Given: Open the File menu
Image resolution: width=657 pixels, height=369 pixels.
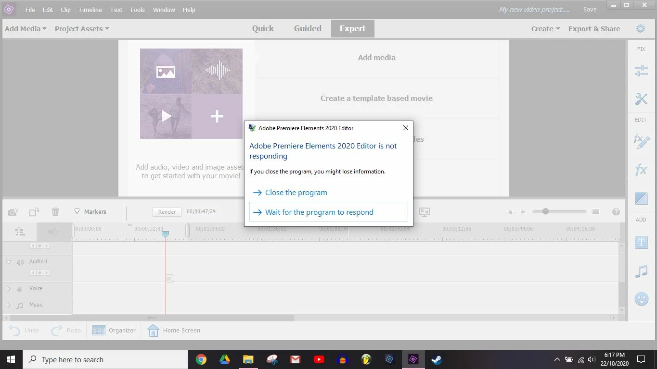Looking at the screenshot, I should 30,10.
